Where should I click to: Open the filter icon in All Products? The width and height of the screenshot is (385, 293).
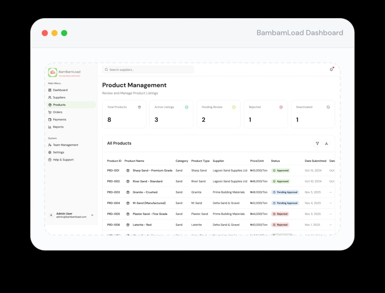point(317,143)
